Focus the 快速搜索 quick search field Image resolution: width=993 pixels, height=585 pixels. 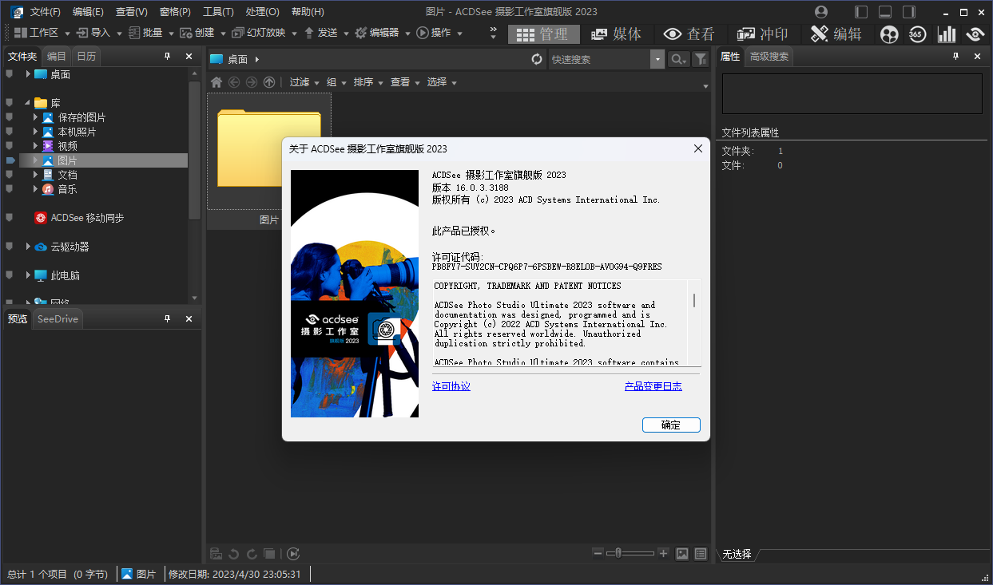click(x=600, y=59)
